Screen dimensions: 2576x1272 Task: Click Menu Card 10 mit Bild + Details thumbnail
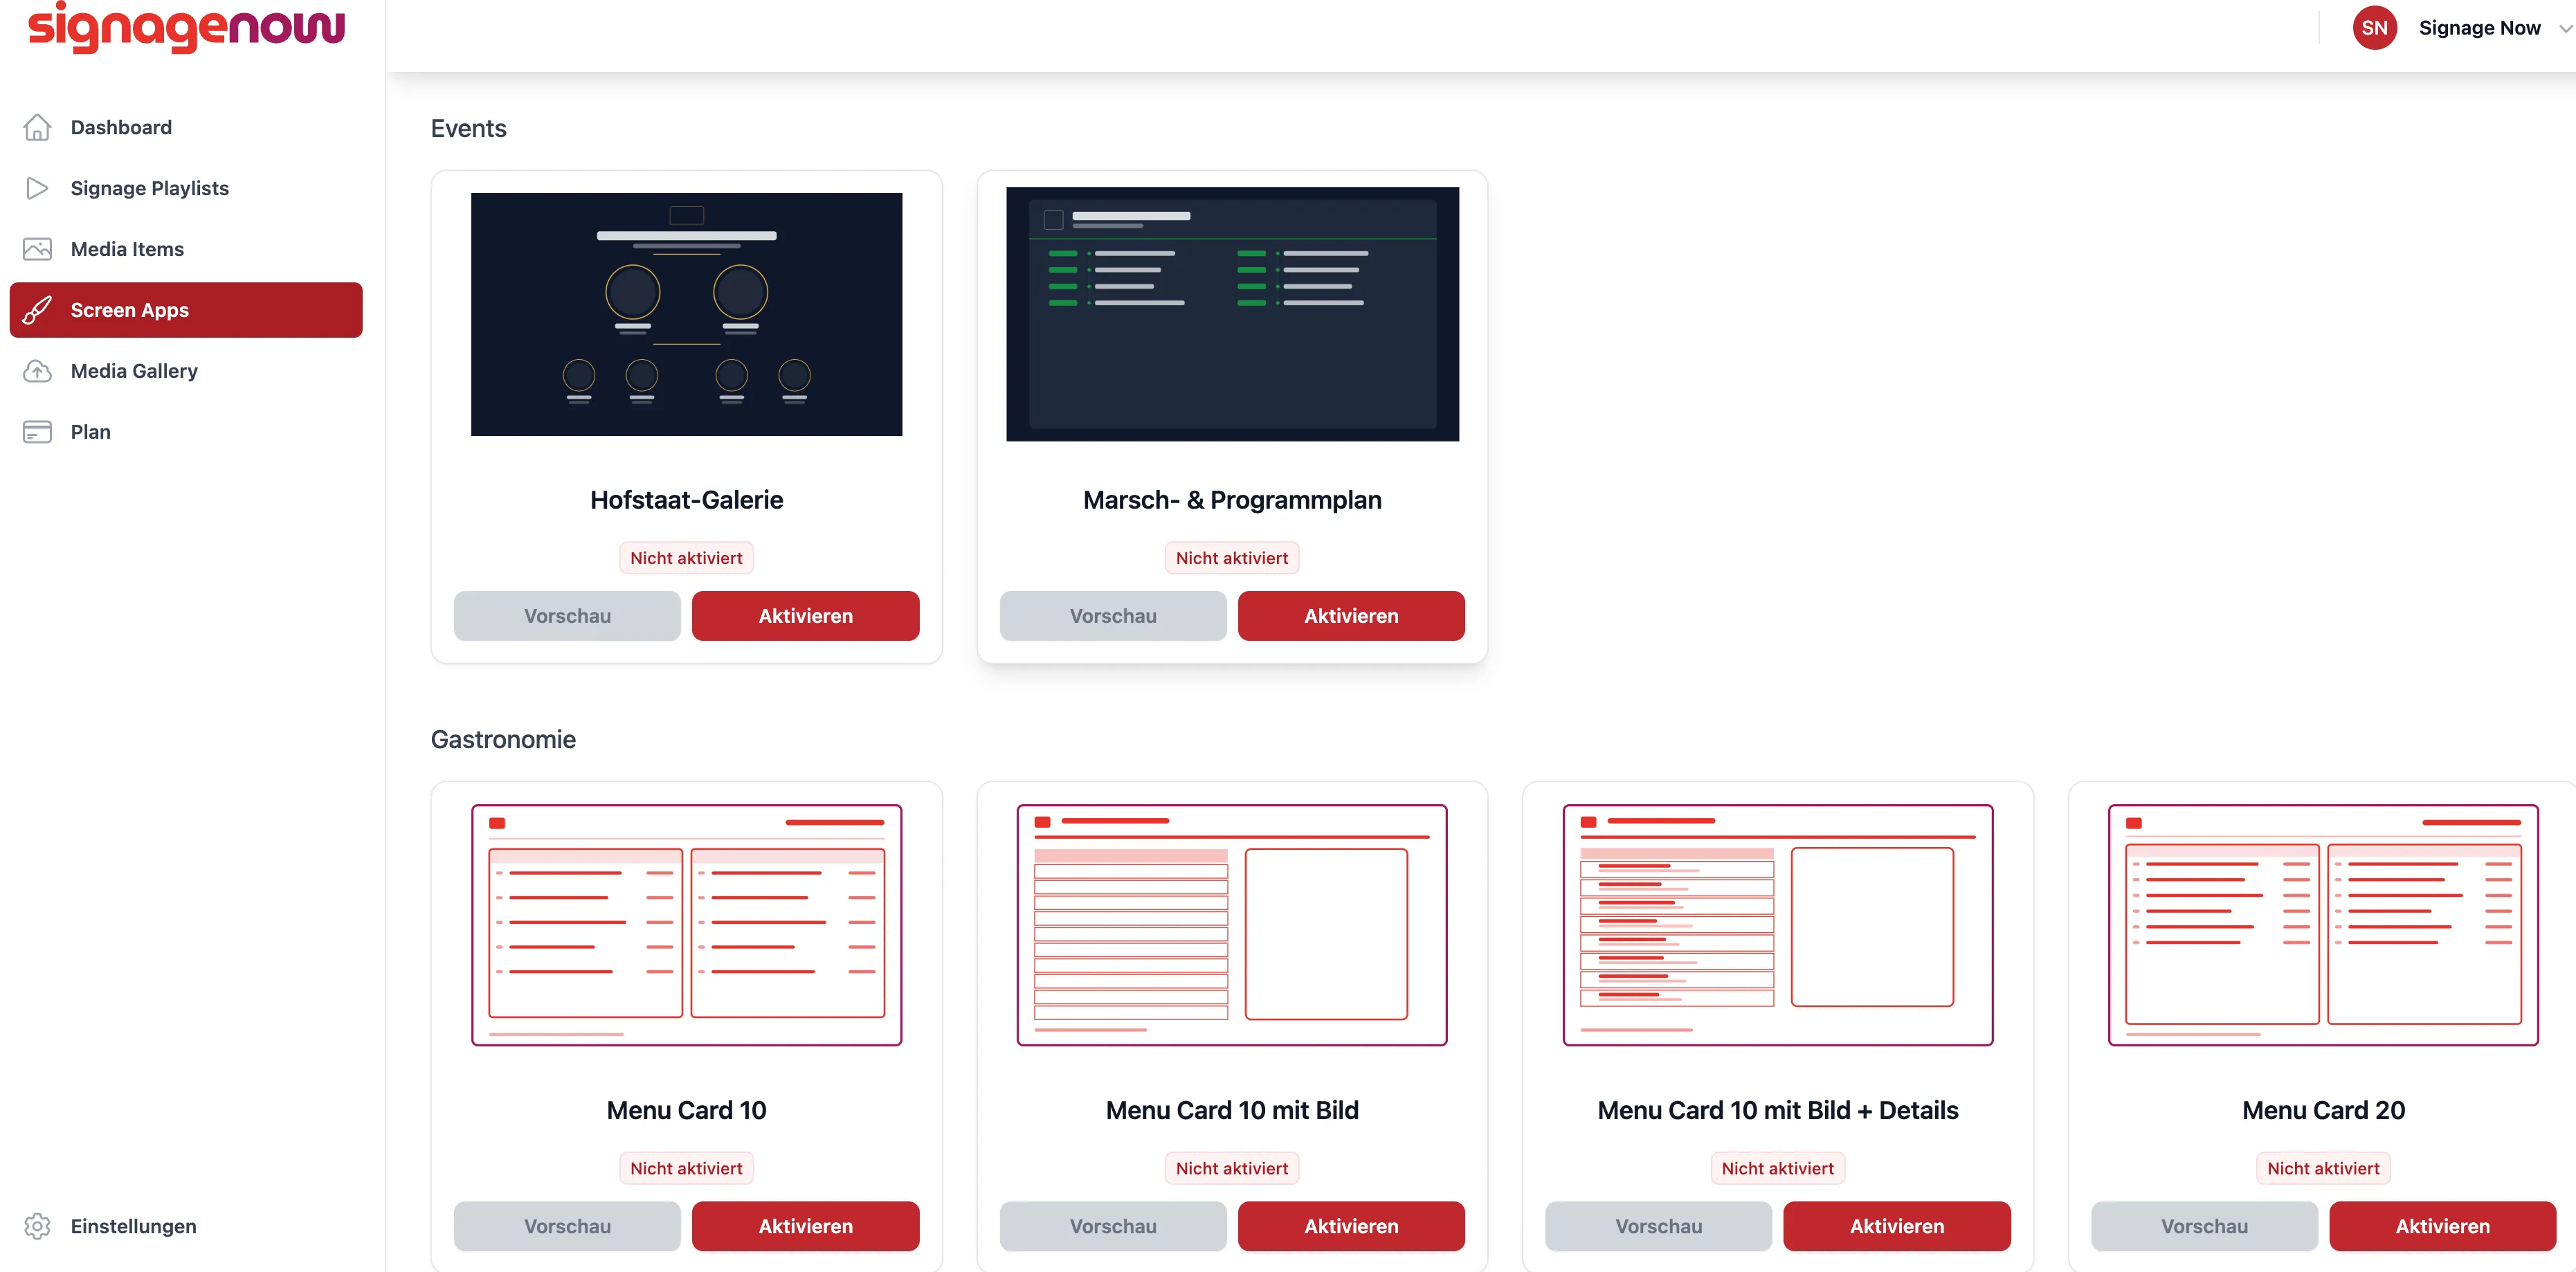pyautogui.click(x=1777, y=925)
